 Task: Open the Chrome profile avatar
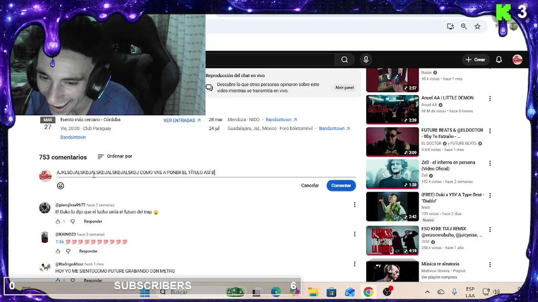pos(514,26)
